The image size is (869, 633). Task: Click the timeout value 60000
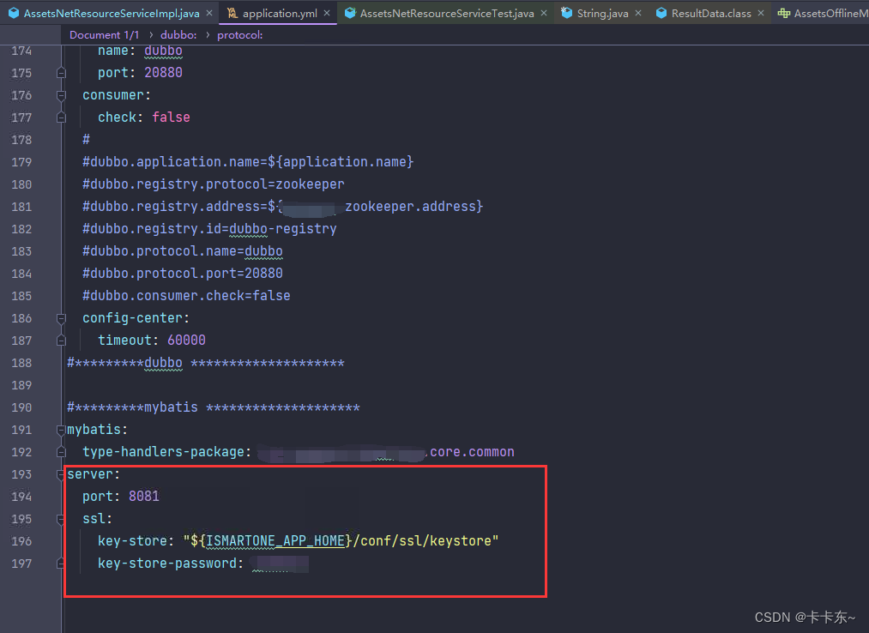point(187,340)
